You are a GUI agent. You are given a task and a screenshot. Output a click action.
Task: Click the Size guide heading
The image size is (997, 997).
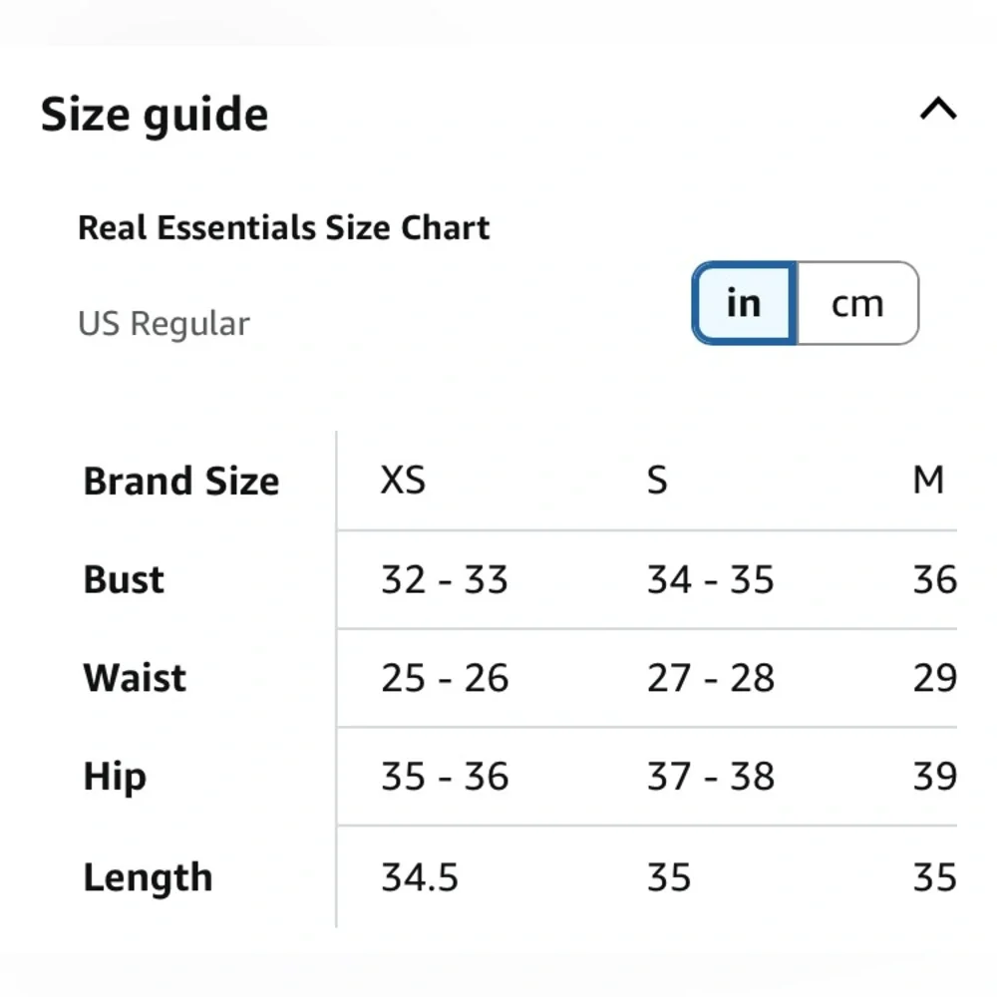(x=153, y=113)
